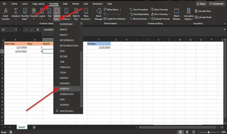Image resolution: width=227 pixels, height=134 pixels.
Task: Open the Home tab
Action: (x=14, y=4)
